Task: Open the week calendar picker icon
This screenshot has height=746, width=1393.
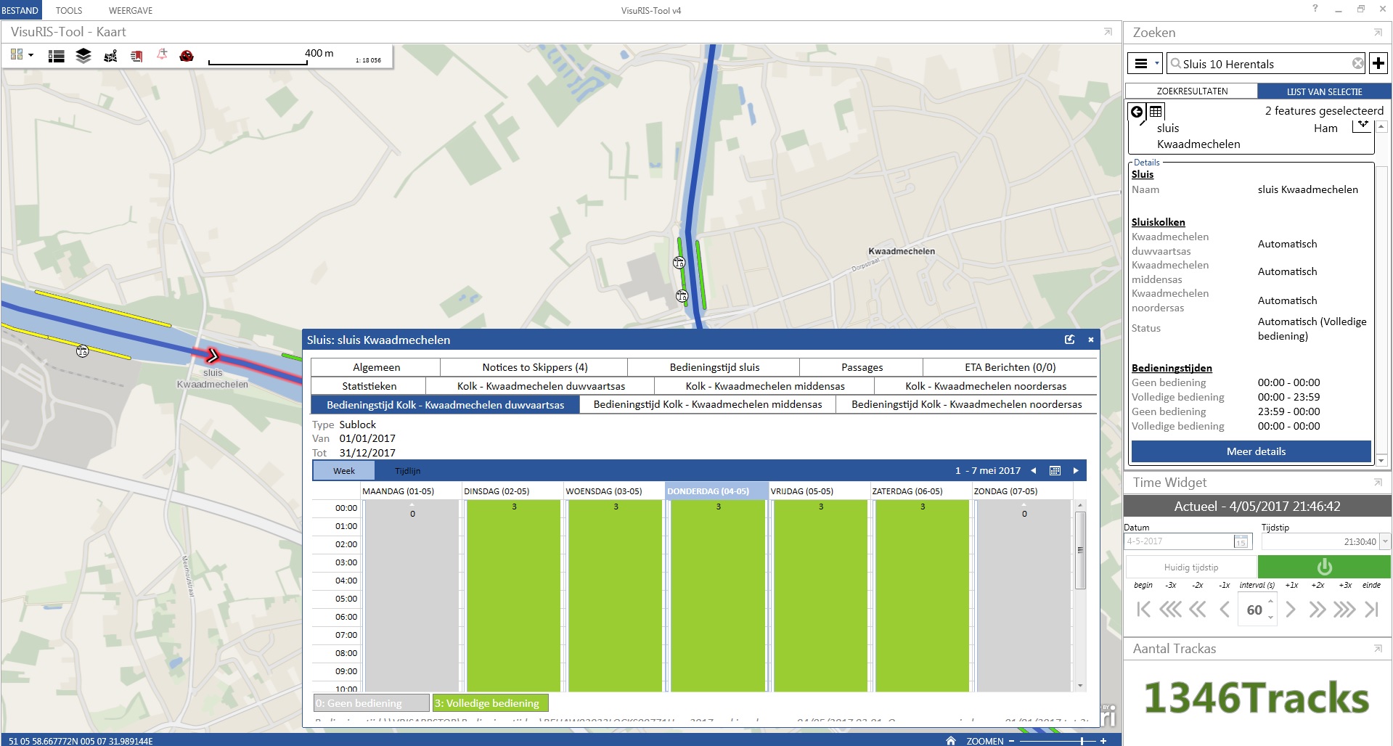Action: 1055,471
